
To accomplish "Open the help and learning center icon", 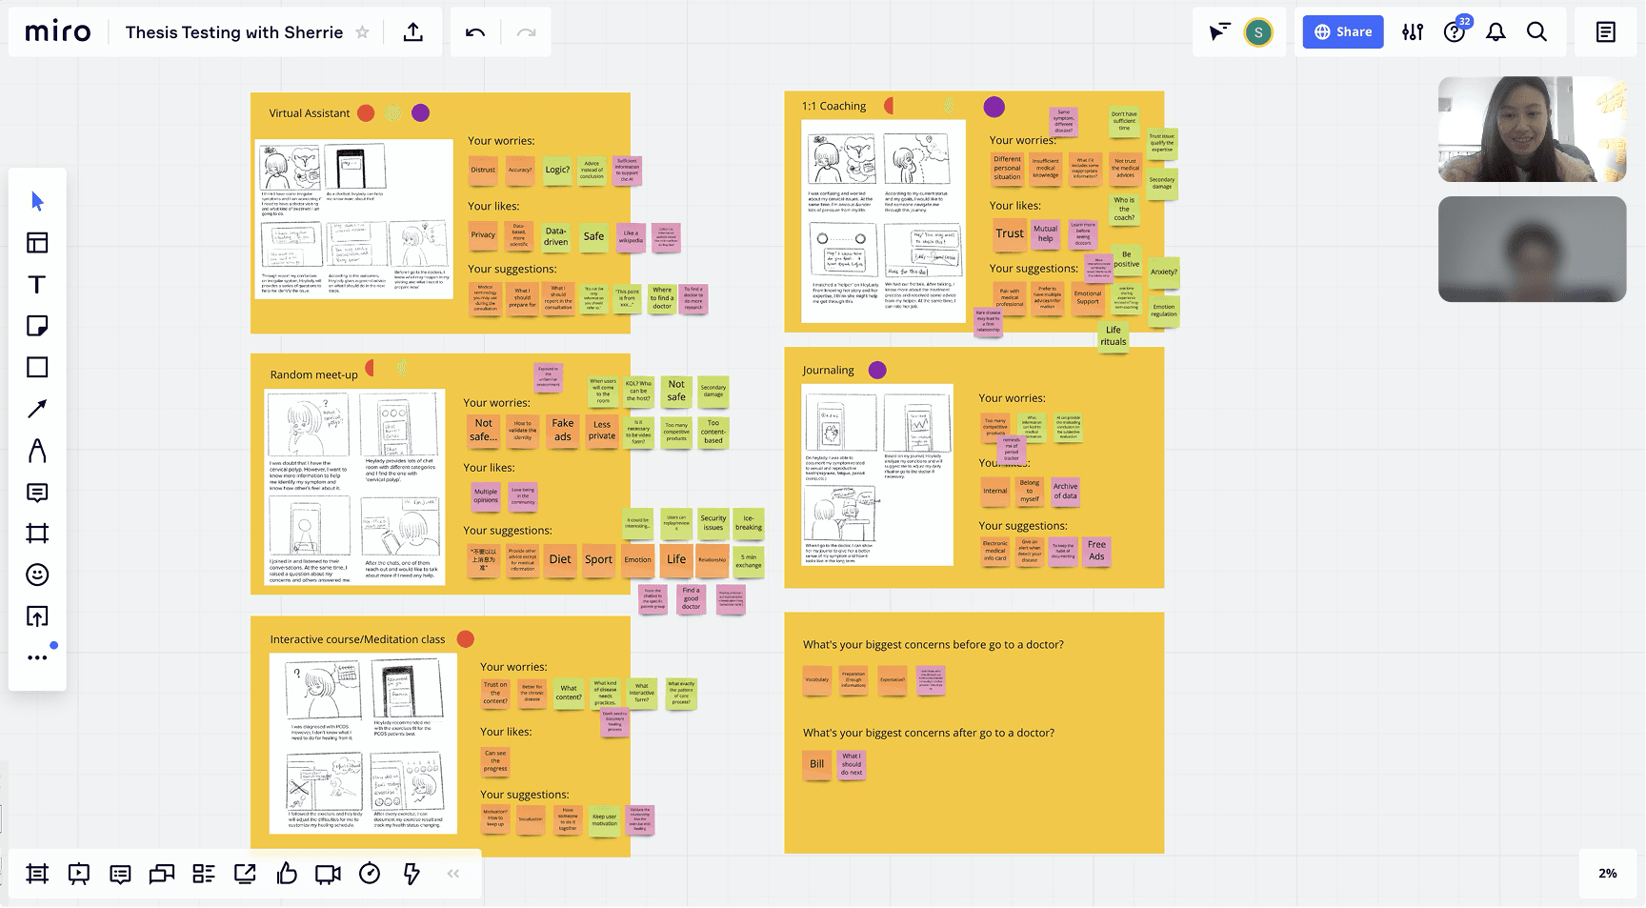I will (1455, 32).
